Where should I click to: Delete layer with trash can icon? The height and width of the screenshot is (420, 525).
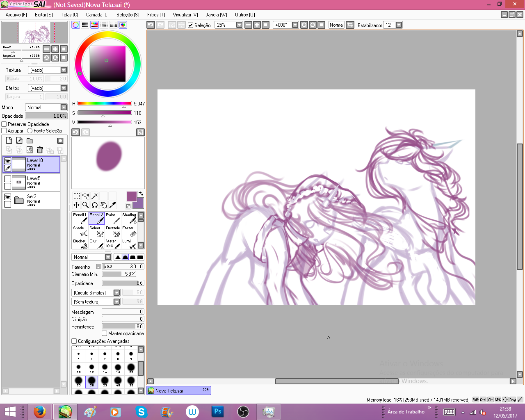tap(40, 150)
